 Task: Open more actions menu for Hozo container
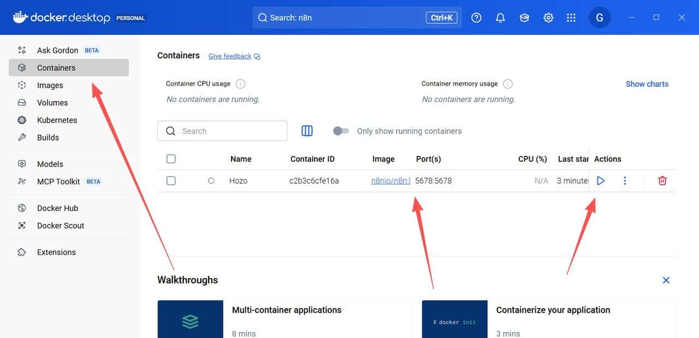[625, 180]
